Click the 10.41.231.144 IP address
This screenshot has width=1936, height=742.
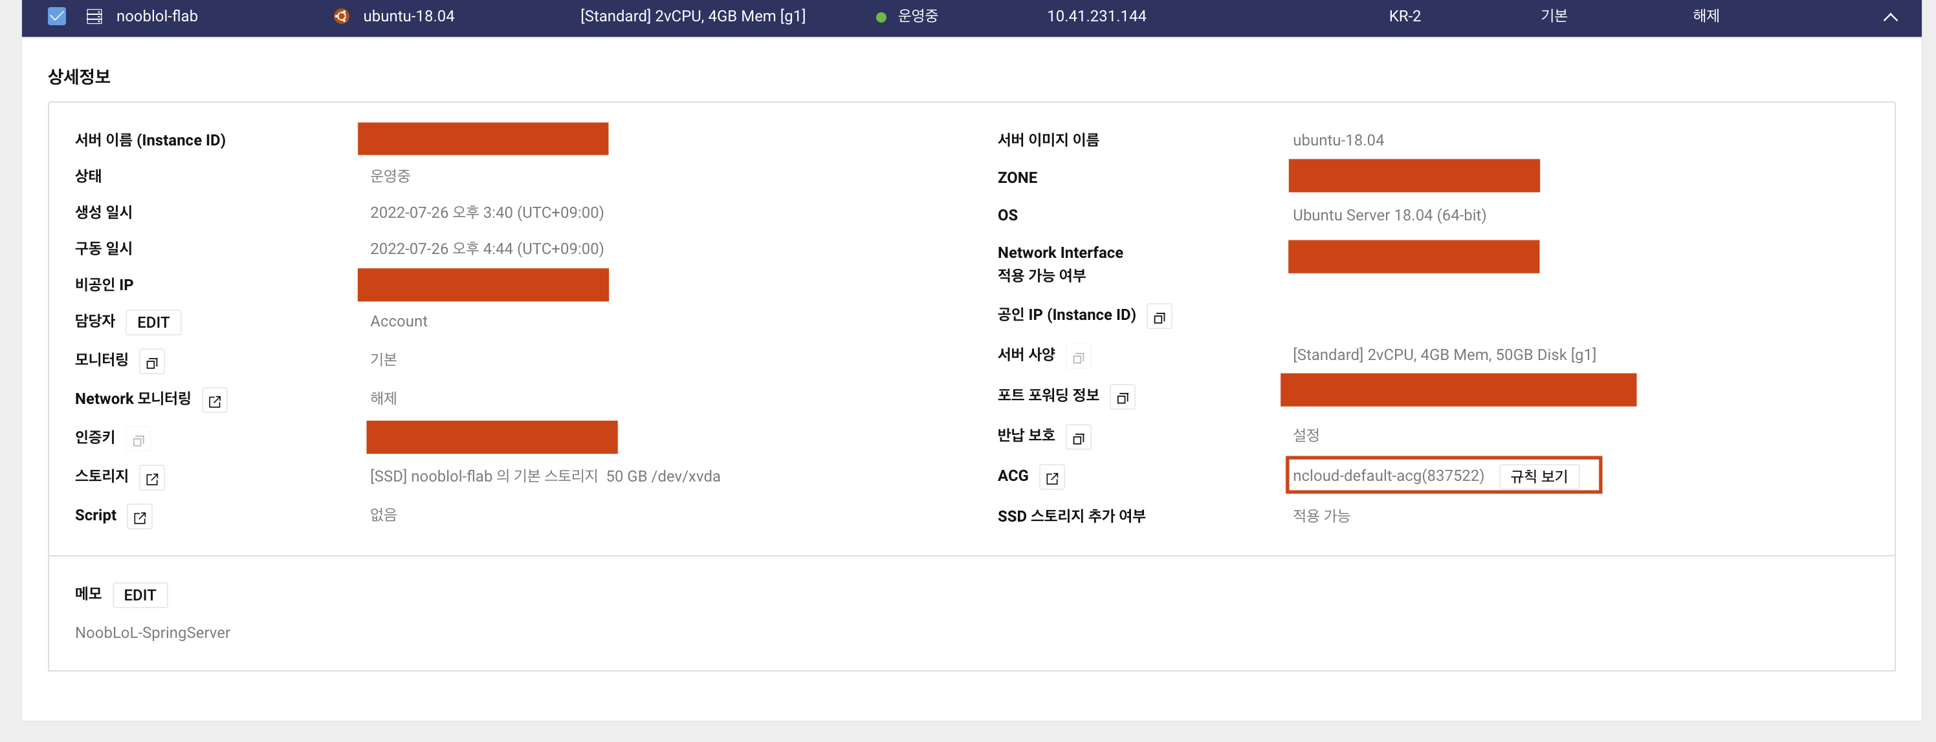(x=1095, y=16)
